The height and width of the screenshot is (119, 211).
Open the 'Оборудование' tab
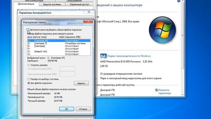[x=74, y=1]
